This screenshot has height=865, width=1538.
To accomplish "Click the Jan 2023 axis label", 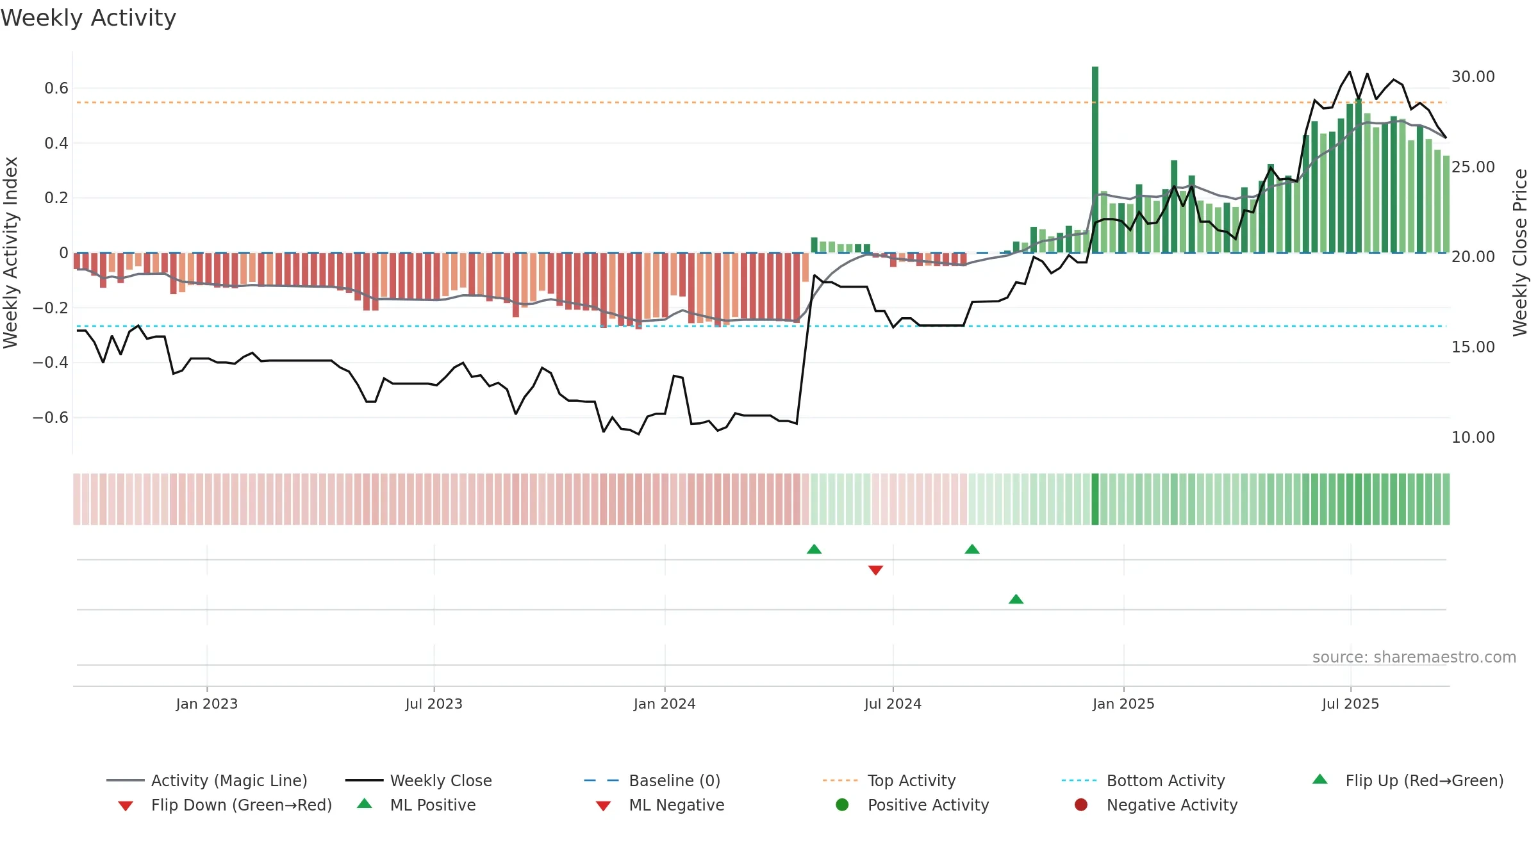I will tap(207, 704).
